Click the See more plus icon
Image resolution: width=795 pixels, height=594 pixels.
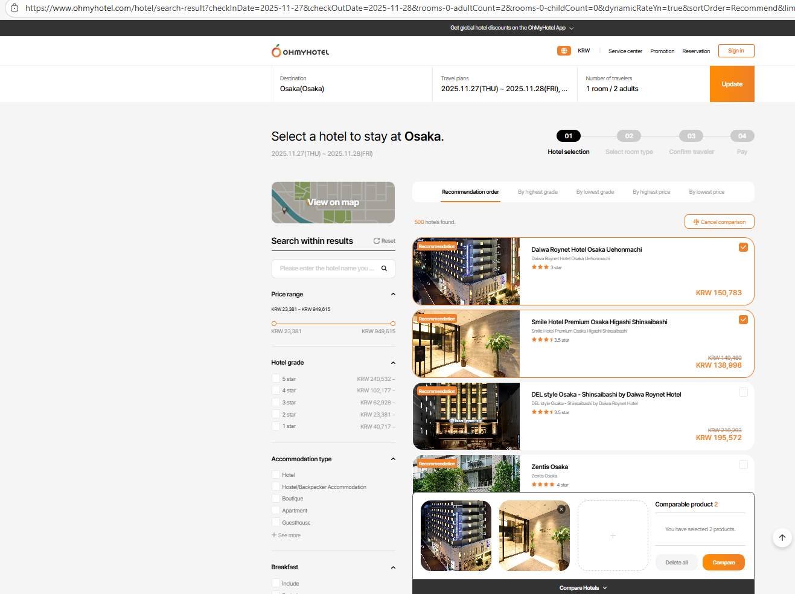tap(274, 535)
